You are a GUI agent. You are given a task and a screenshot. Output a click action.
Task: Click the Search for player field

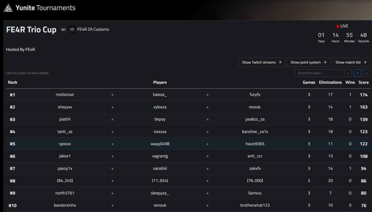click(318, 73)
